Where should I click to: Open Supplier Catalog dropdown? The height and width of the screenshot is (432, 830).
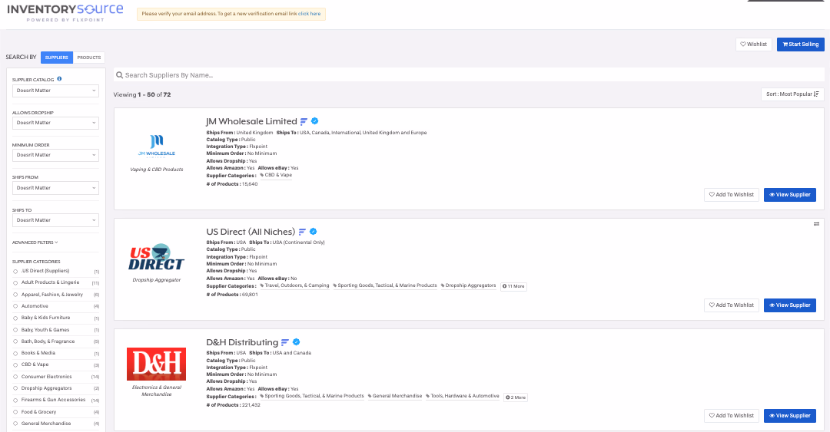pos(55,91)
